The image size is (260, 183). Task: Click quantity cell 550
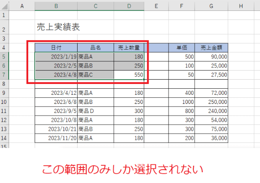tap(129, 75)
